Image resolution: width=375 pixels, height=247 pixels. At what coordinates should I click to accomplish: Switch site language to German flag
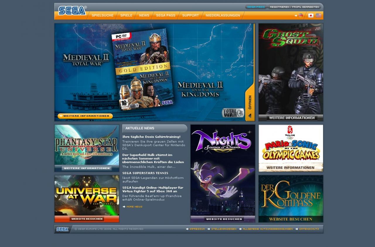coord(301,15)
